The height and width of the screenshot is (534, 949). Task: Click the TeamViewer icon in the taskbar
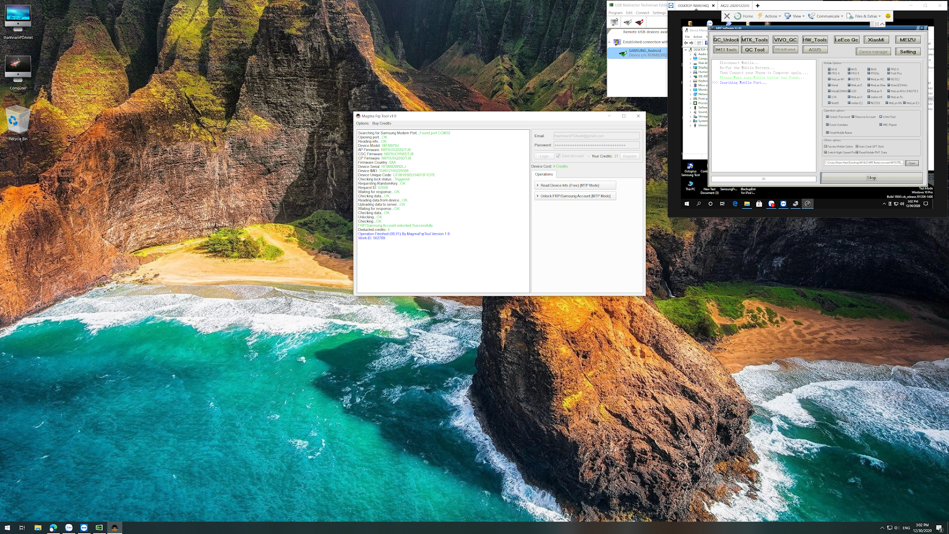[84, 528]
